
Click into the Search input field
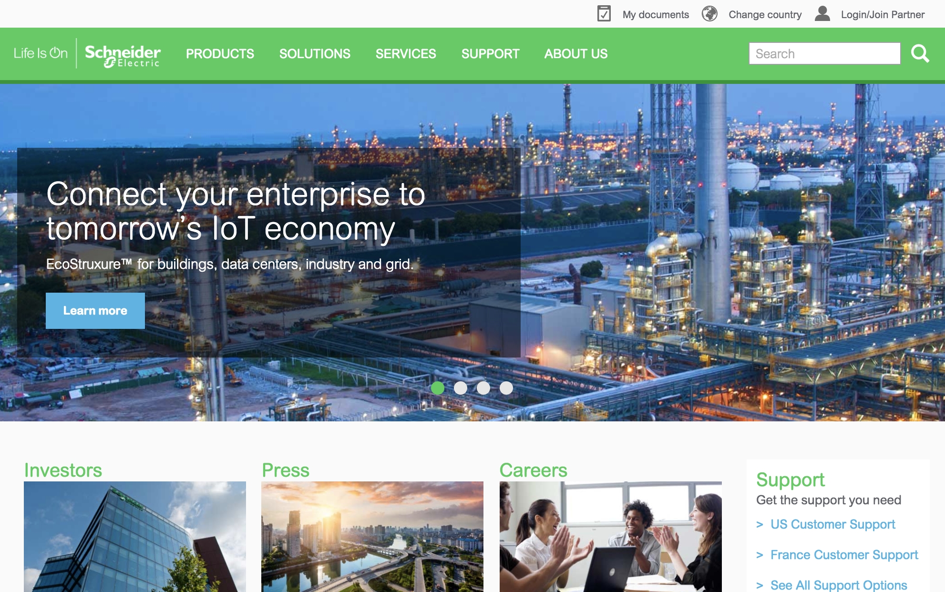(824, 53)
